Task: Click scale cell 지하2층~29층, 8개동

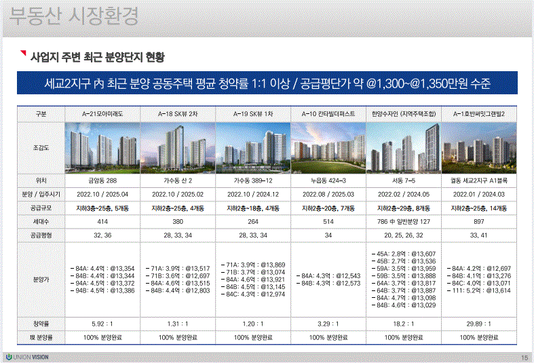Action: coord(404,208)
